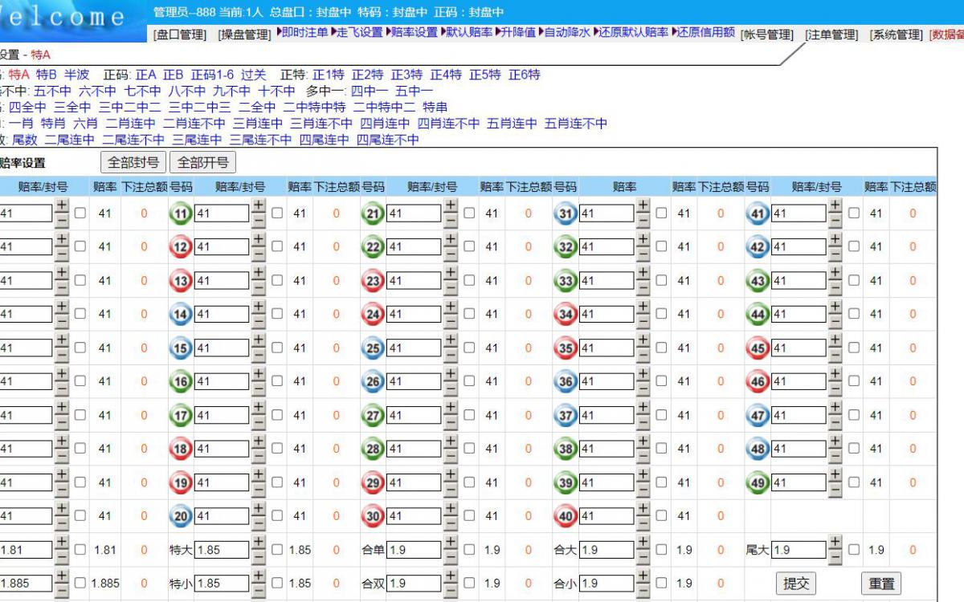Screen dimensions: 964x602
Task: Enable the block checkbox for number 48
Action: pos(854,449)
